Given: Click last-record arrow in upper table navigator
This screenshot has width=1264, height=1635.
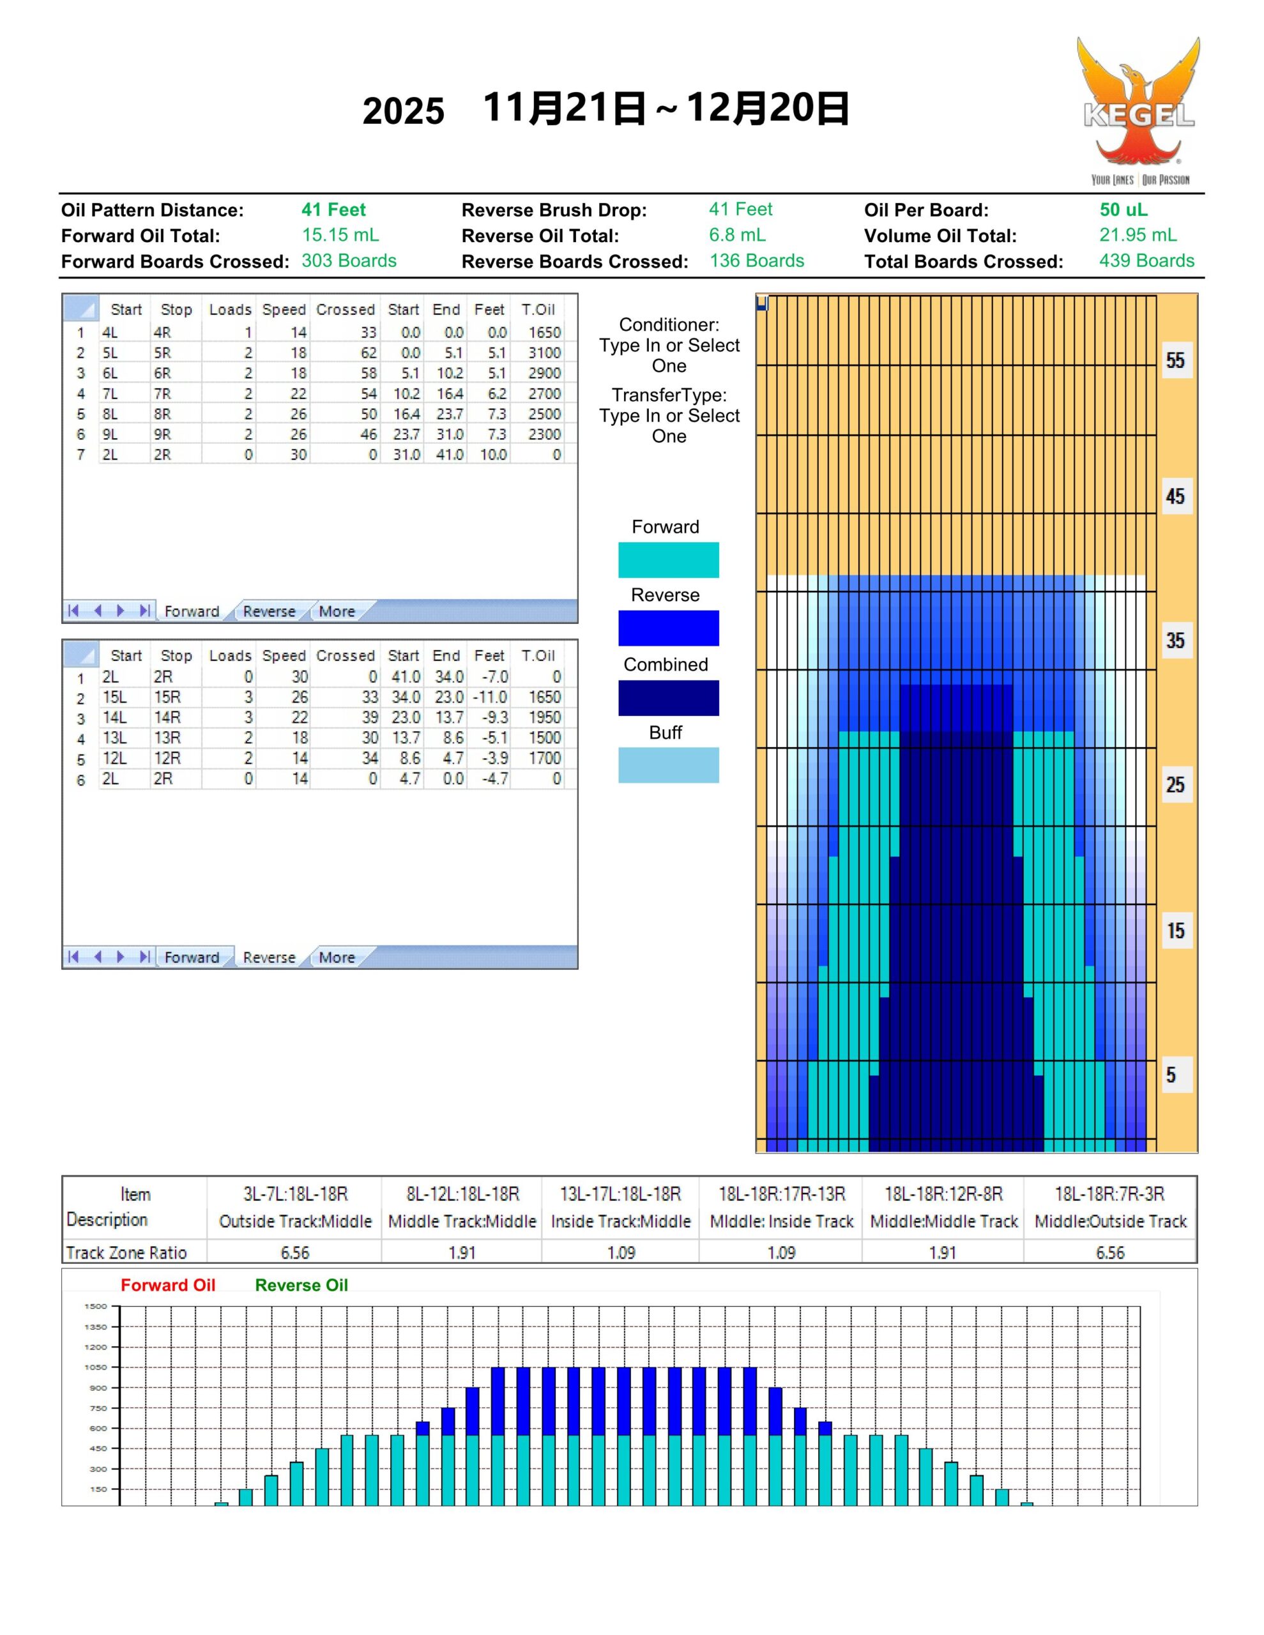Looking at the screenshot, I should click(144, 611).
